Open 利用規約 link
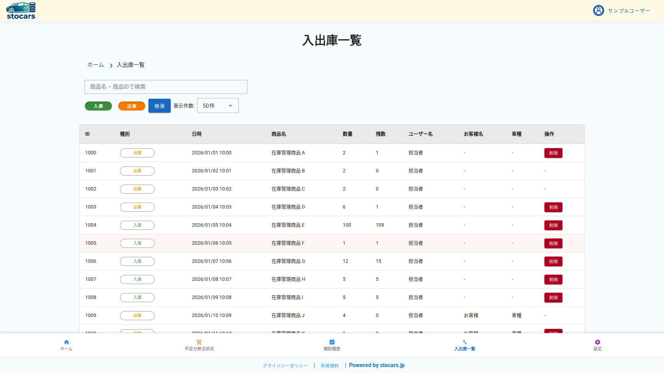664x373 pixels. click(x=330, y=366)
